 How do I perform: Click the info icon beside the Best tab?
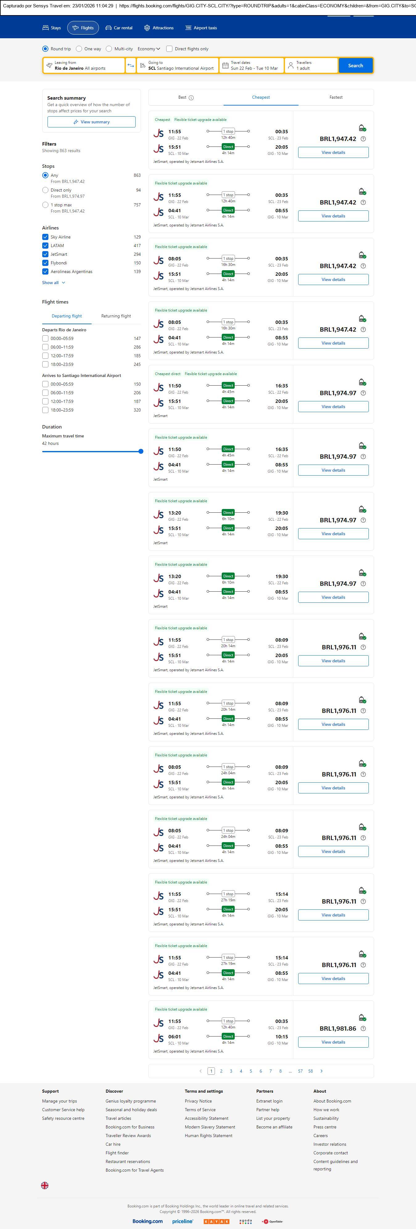tap(191, 98)
